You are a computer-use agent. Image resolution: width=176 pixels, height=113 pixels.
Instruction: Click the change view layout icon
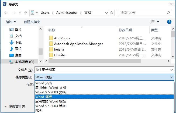click(x=153, y=22)
